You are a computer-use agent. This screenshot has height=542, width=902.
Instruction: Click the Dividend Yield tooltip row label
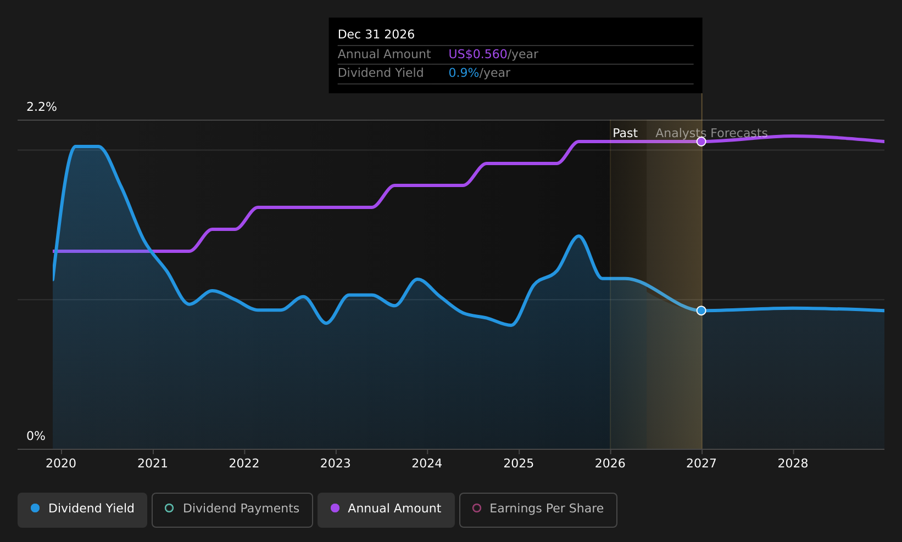(x=381, y=73)
